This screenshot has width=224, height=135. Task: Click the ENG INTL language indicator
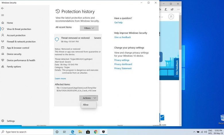tap(210, 132)
